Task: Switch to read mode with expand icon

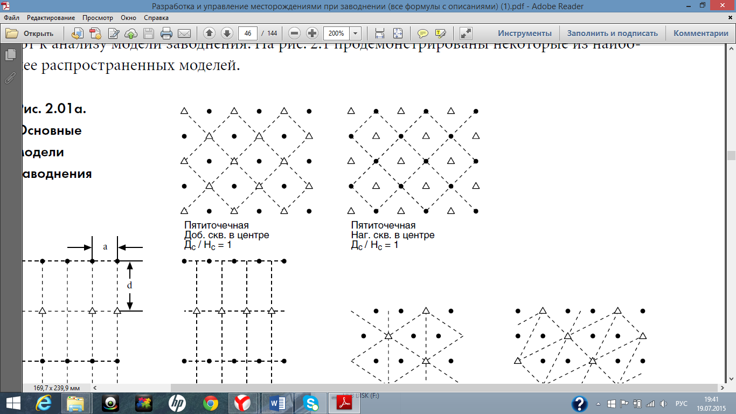Action: tap(466, 33)
